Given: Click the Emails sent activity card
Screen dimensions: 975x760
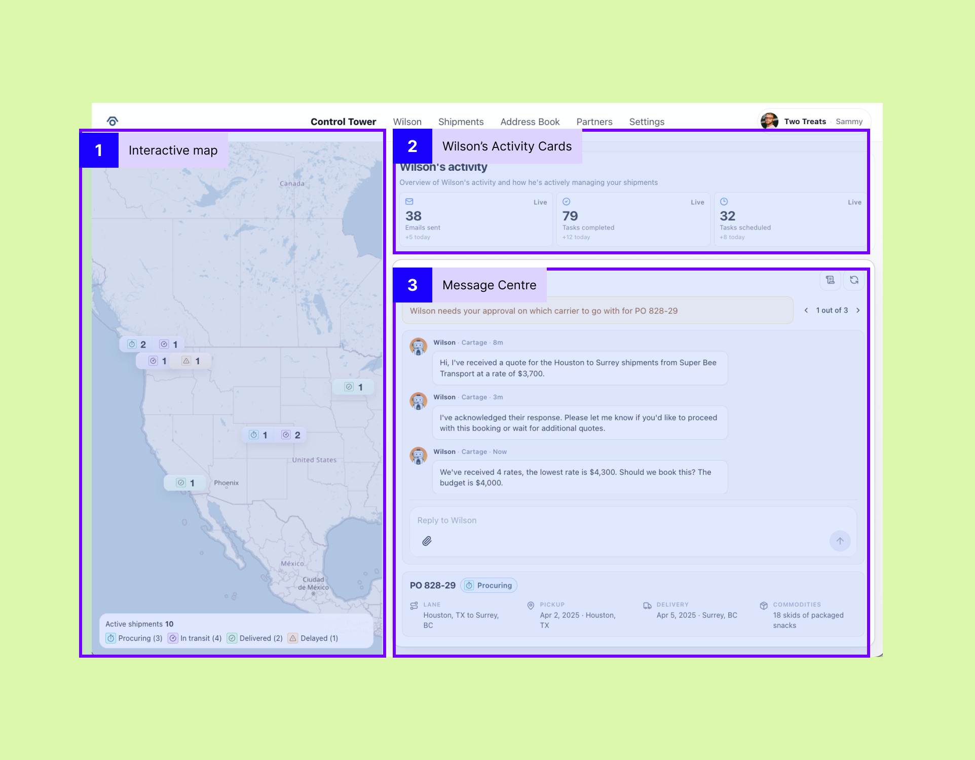Looking at the screenshot, I should click(475, 219).
